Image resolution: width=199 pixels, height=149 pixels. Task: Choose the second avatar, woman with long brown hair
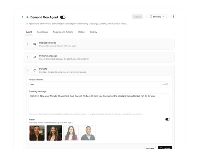(54, 133)
